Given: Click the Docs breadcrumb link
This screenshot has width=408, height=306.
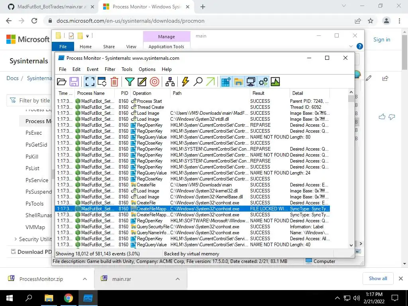Looking at the screenshot, I should pos(12,78).
